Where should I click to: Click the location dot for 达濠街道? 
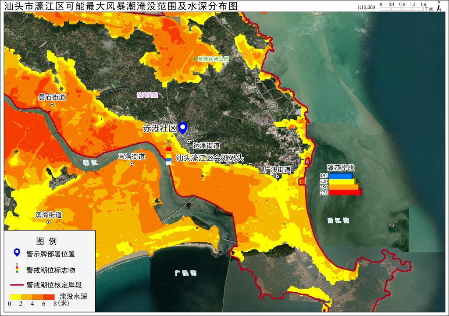tap(189, 142)
